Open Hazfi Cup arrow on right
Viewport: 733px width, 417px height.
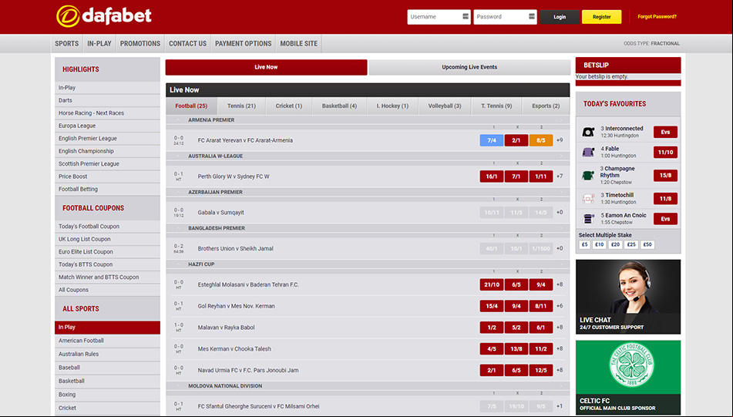[561, 264]
